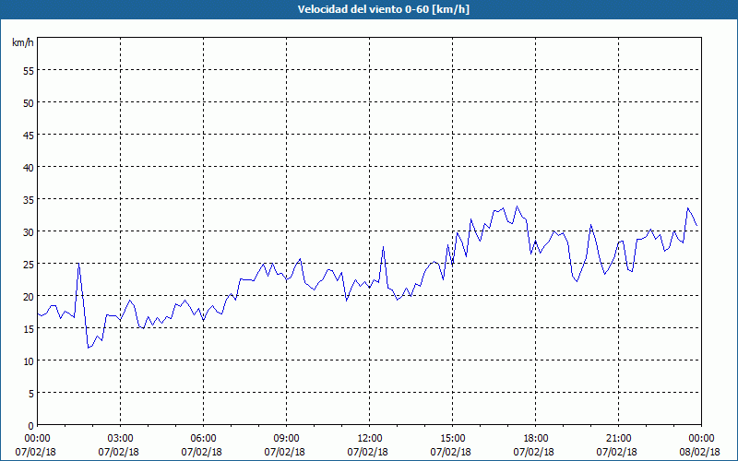Click the lowest dip of the line near 02:00
The width and height of the screenshot is (738, 461).
88,348
